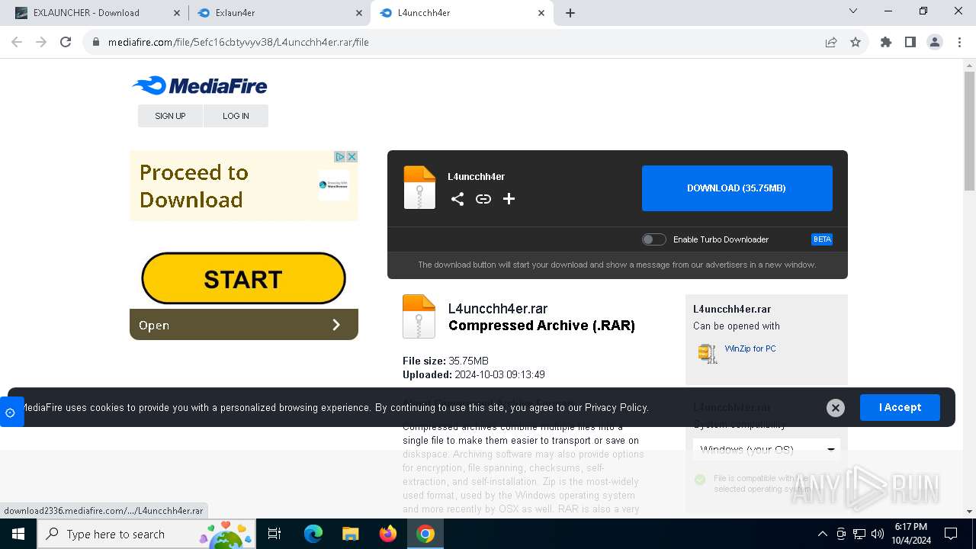Click the BETA badge
The width and height of the screenshot is (976, 549).
822,239
